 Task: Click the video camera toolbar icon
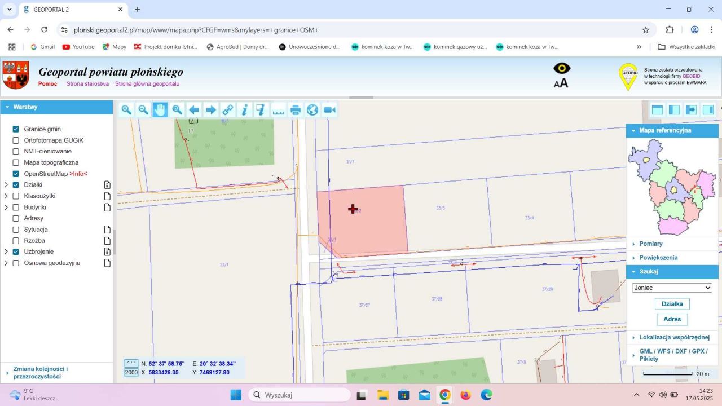tap(330, 110)
